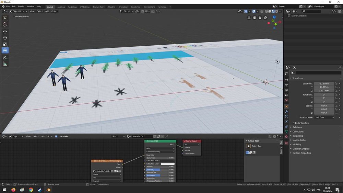Click the hand pan-view icon
The width and height of the screenshot is (343, 193).
pyautogui.click(x=261, y=18)
